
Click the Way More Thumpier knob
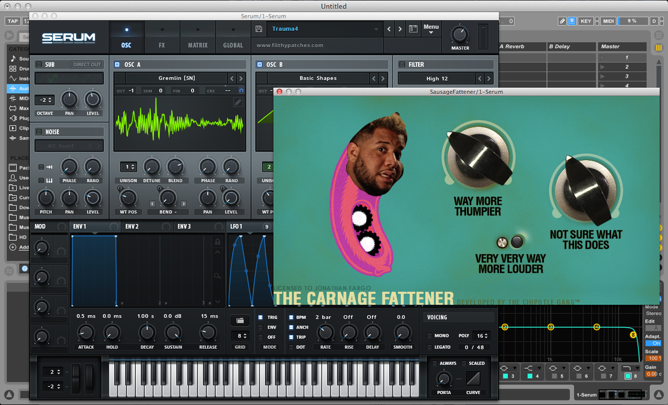point(478,157)
